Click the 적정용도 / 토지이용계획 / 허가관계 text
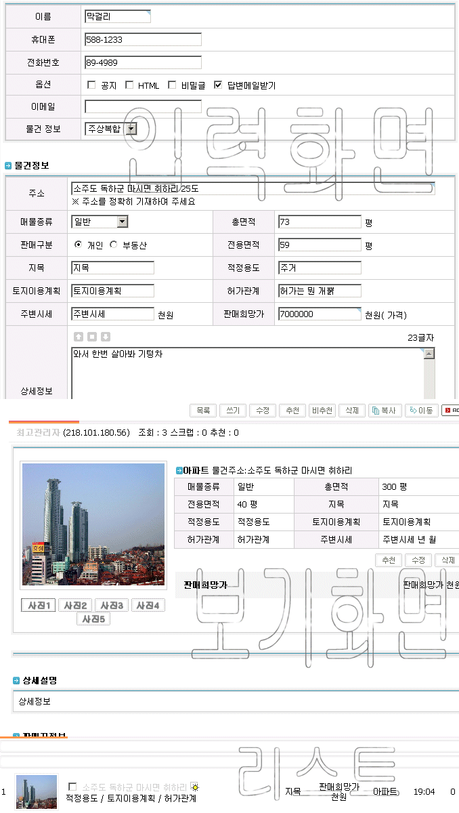Viewport: 459px width, 813px height. coord(131,799)
